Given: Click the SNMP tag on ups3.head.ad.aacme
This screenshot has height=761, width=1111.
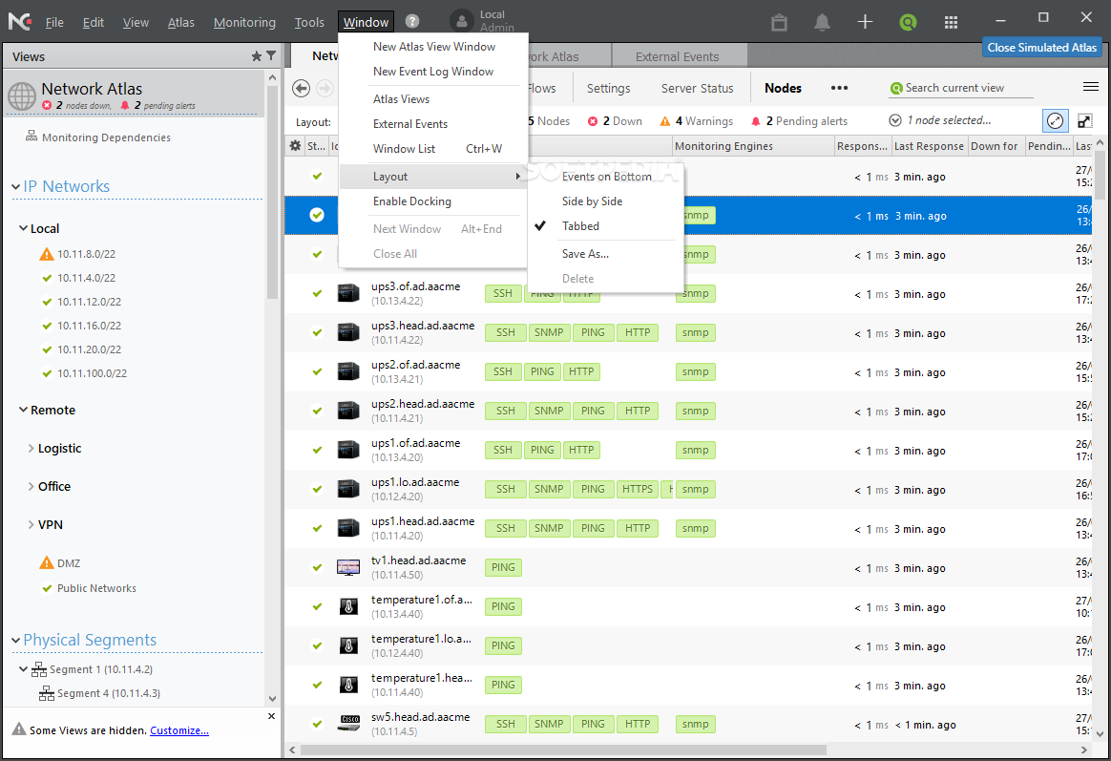Looking at the screenshot, I should coord(549,332).
